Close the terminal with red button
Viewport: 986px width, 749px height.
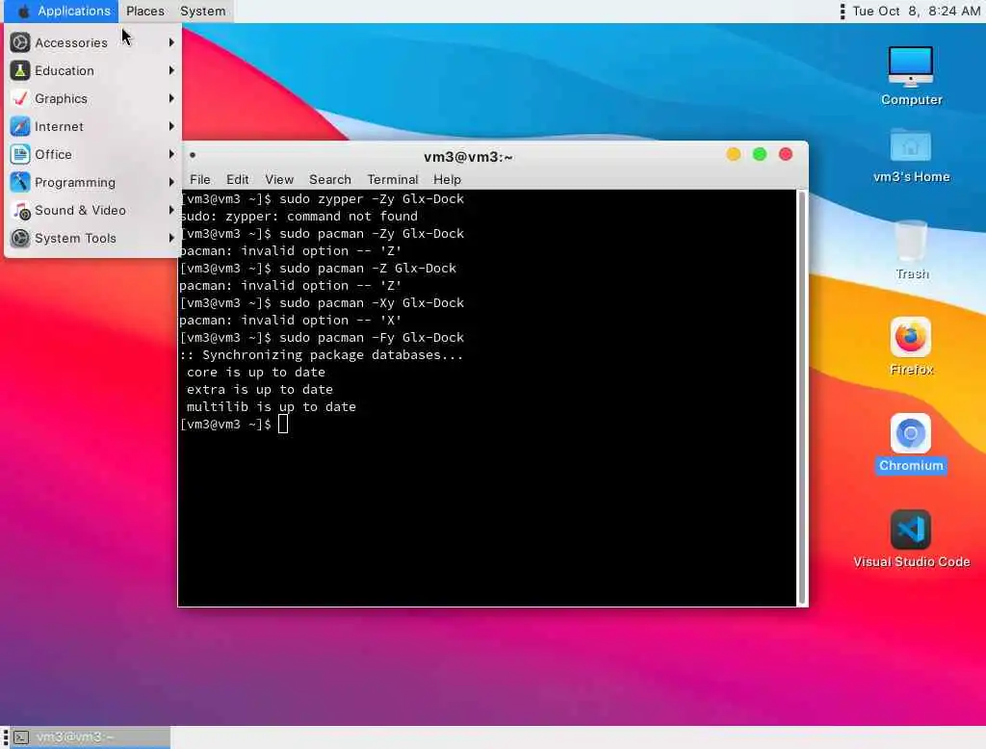click(x=786, y=154)
